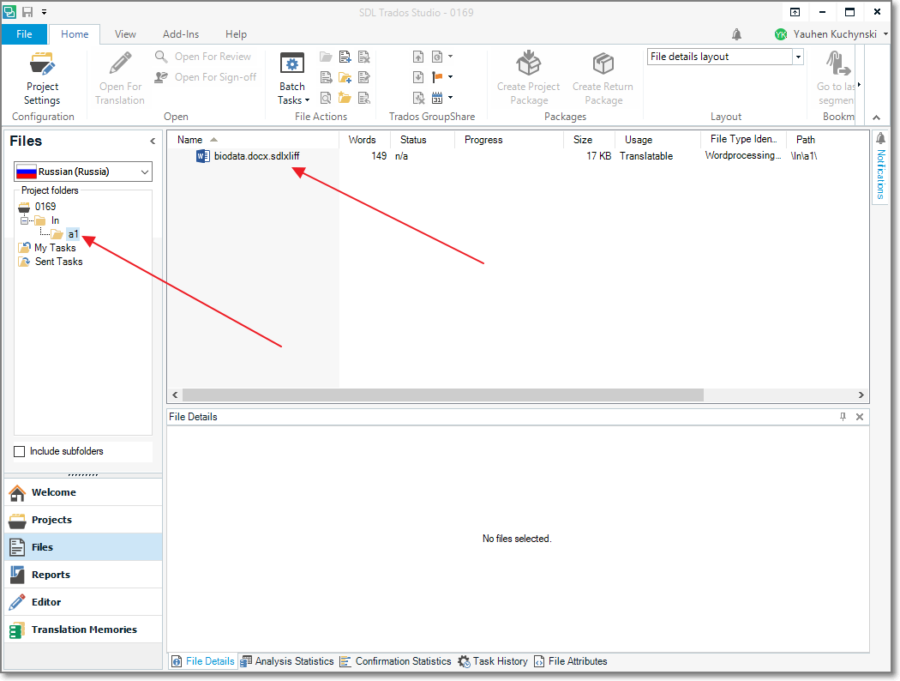Go to Welcome view
Image resolution: width=900 pixels, height=681 pixels.
point(84,492)
